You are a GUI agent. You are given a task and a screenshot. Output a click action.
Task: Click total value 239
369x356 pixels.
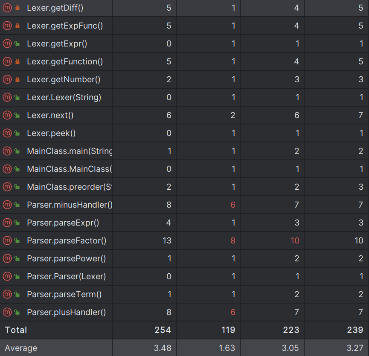pyautogui.click(x=355, y=330)
